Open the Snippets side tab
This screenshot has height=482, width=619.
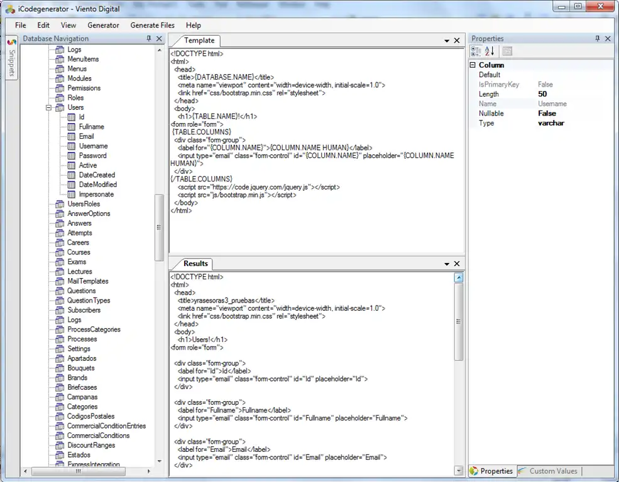(x=11, y=58)
